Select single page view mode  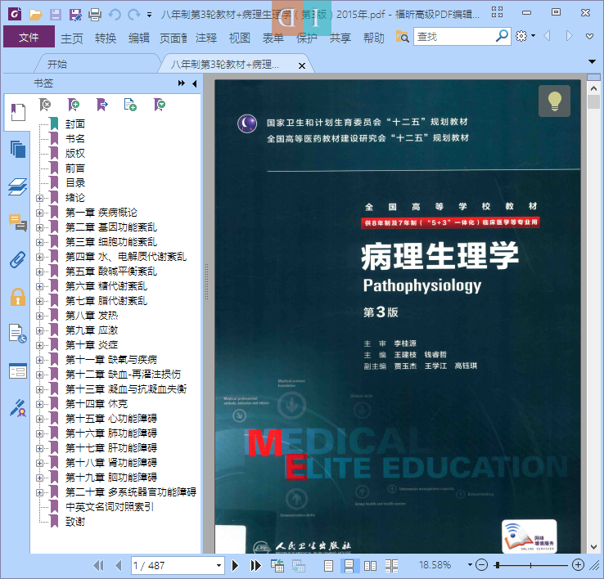point(328,566)
